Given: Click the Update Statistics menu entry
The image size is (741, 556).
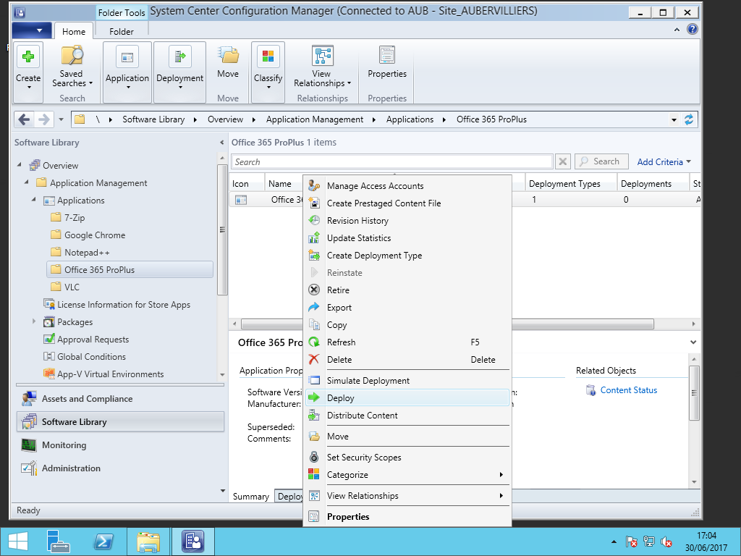Looking at the screenshot, I should pyautogui.click(x=407, y=238).
